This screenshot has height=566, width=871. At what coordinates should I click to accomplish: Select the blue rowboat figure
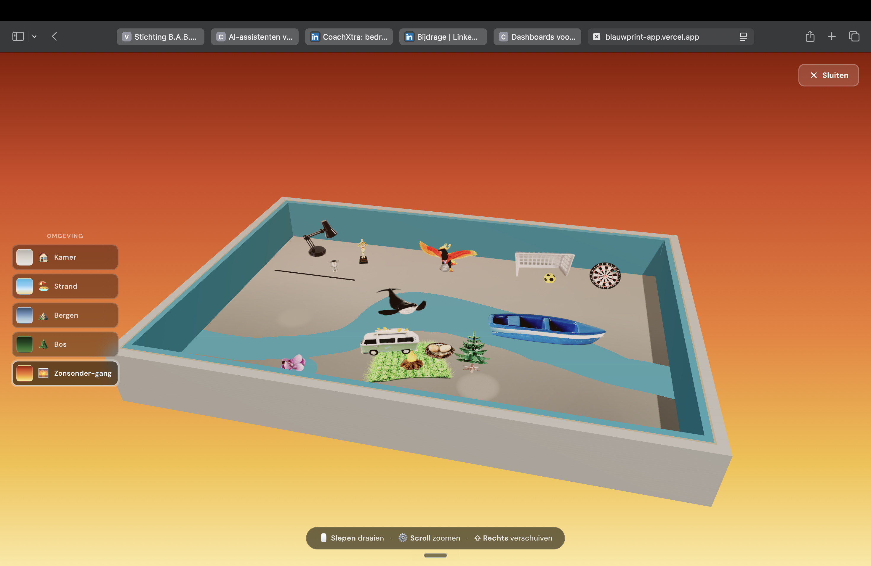[547, 329]
